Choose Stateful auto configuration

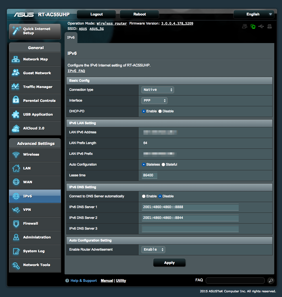[x=163, y=165]
